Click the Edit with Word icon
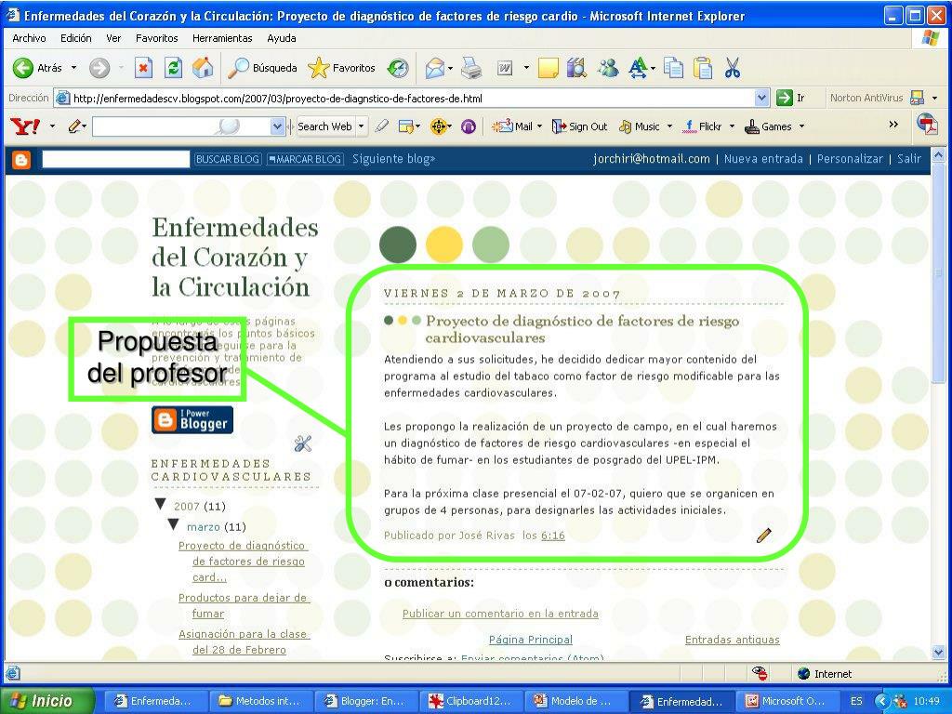This screenshot has height=714, width=952. [x=505, y=68]
